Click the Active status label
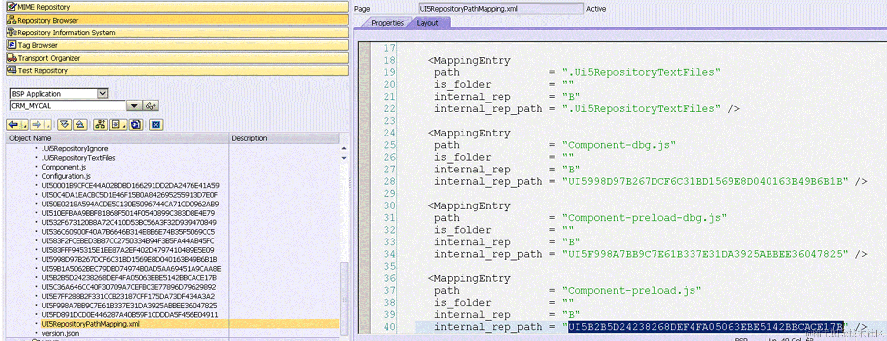The image size is (887, 341). coord(596,9)
